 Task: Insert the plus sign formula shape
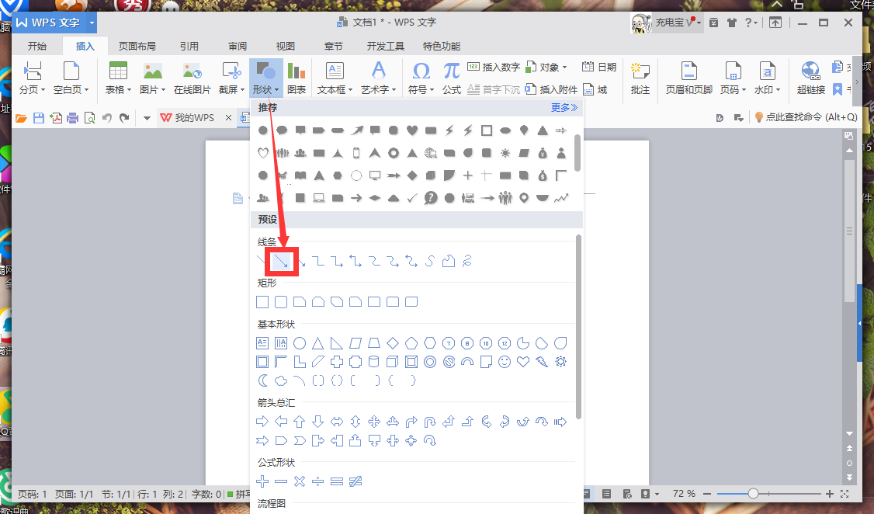click(x=262, y=481)
